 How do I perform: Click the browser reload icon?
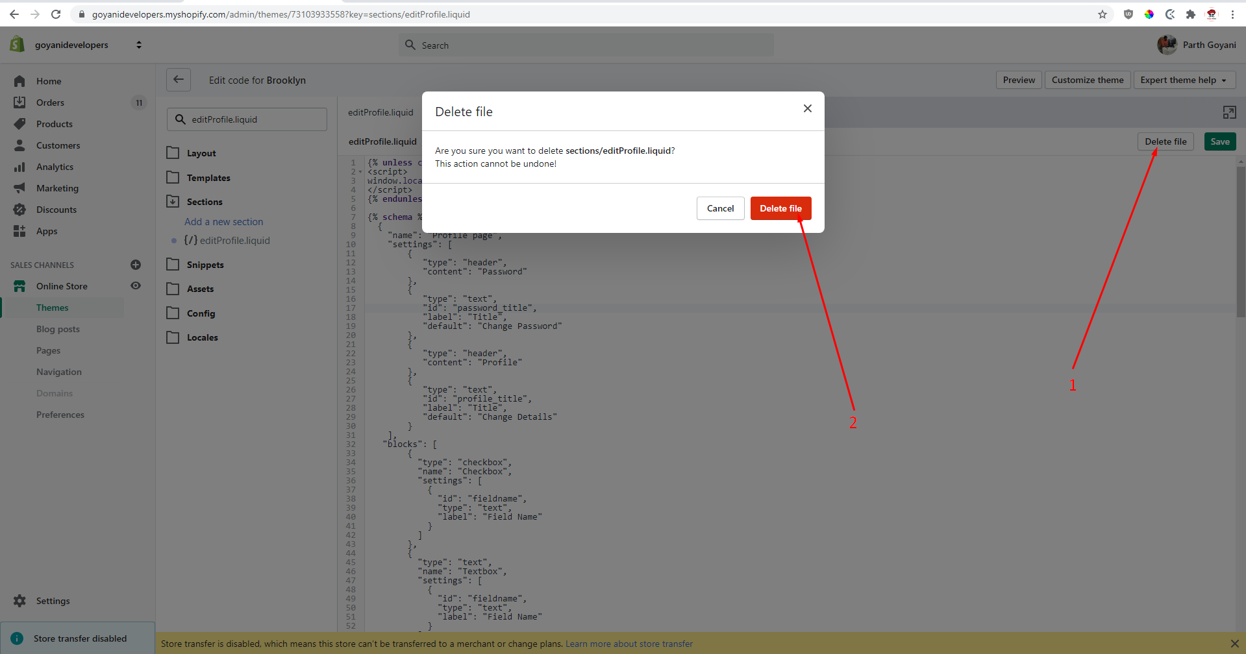pyautogui.click(x=56, y=14)
